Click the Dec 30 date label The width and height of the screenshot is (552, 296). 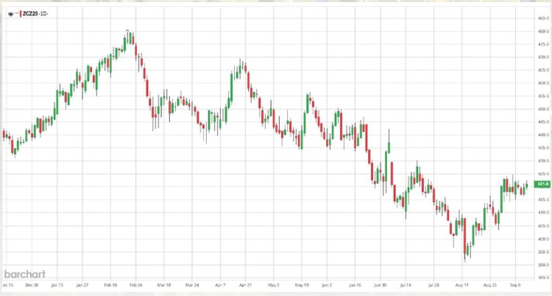(x=32, y=283)
